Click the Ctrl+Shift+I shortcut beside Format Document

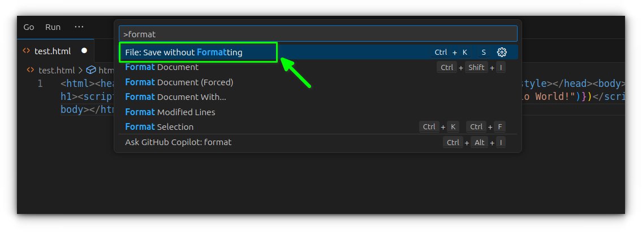click(471, 67)
